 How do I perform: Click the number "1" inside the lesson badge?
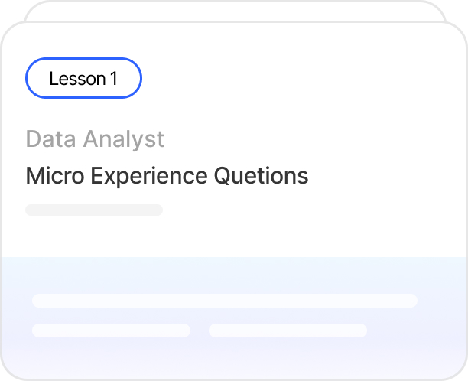point(114,79)
